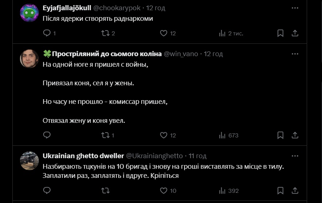This screenshot has height=203, width=322.
Task: Reply to the Eyjafjallajökull post
Action: [x=47, y=33]
